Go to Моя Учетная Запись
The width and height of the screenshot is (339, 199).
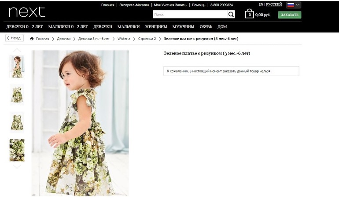(x=170, y=5)
